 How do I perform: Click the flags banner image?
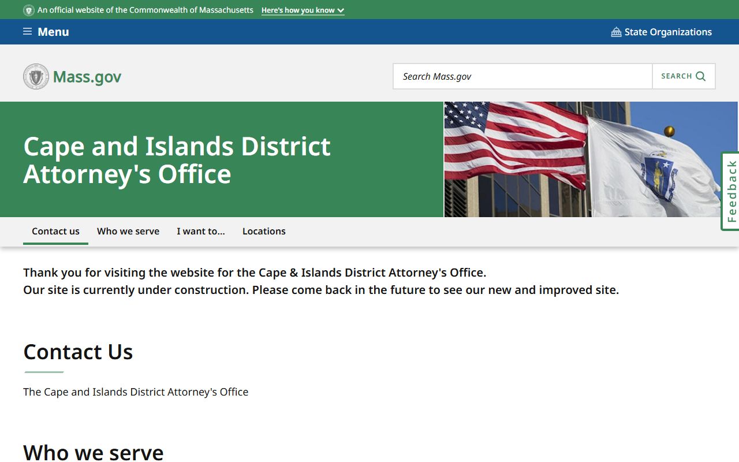[x=591, y=159]
